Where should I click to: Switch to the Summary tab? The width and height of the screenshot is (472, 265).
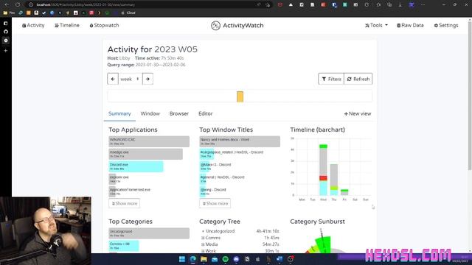[119, 113]
